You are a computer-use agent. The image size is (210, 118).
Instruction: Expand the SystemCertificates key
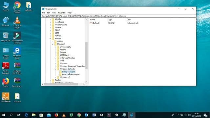pos(55,58)
